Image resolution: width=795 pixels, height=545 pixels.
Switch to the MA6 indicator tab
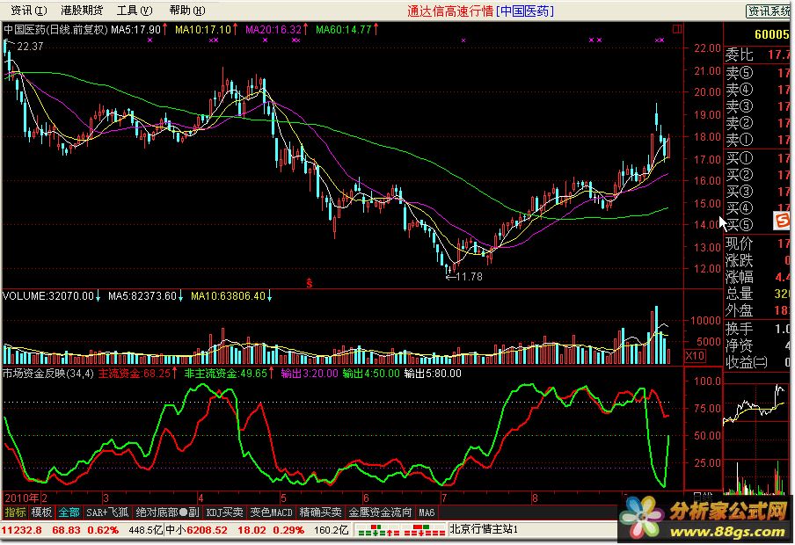click(x=427, y=512)
